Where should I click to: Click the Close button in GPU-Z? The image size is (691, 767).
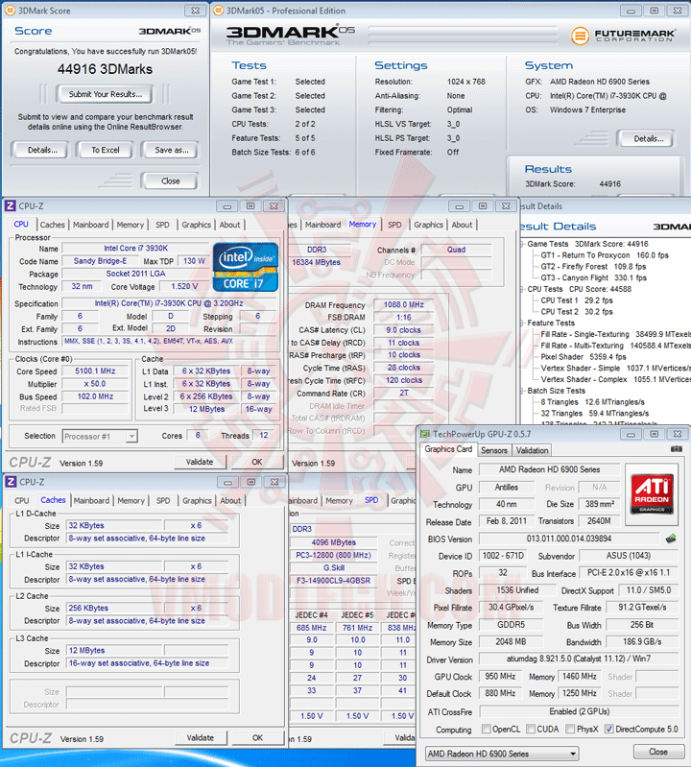pyautogui.click(x=658, y=752)
